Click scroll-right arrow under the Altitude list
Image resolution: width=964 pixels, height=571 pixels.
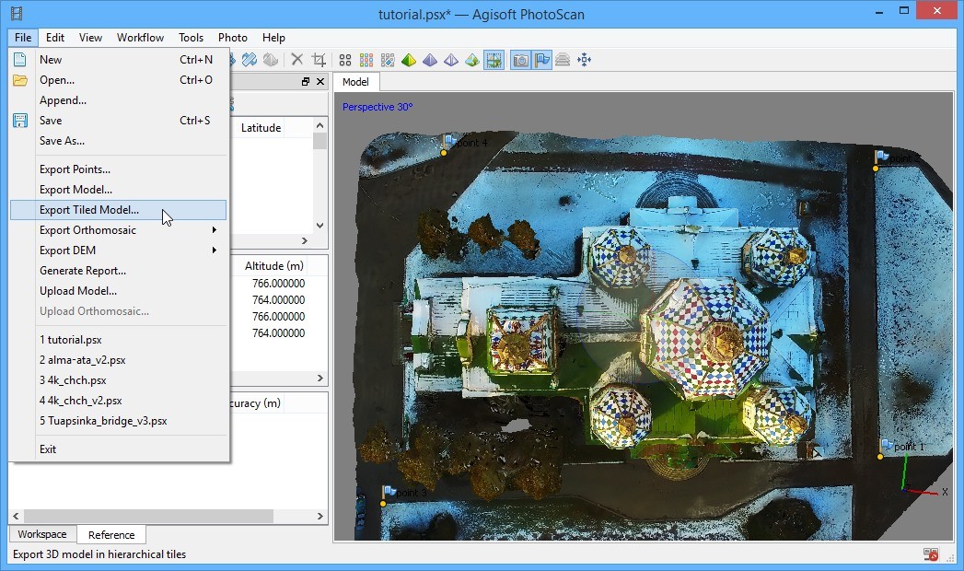319,378
